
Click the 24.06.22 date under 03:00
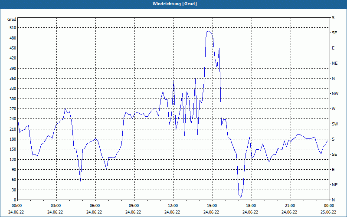coord(55,212)
